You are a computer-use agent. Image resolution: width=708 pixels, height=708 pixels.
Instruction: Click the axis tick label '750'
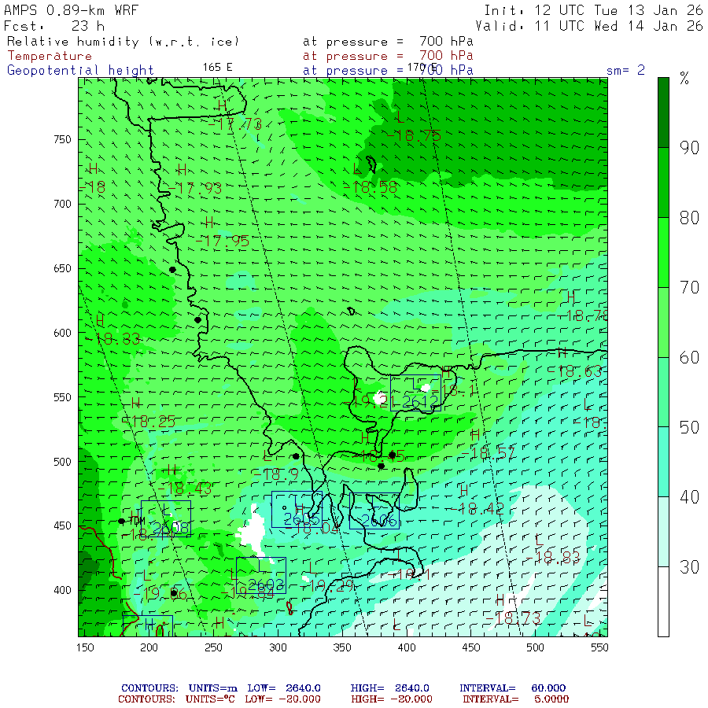[62, 139]
